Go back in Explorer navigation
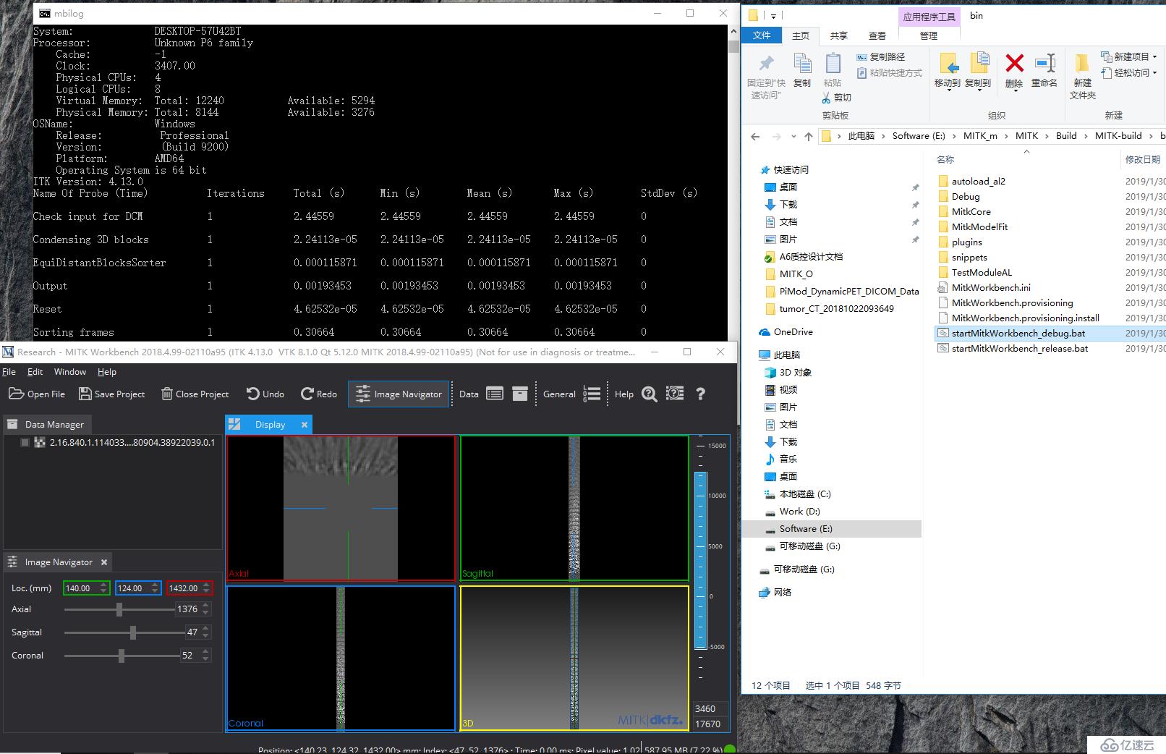 click(x=755, y=136)
